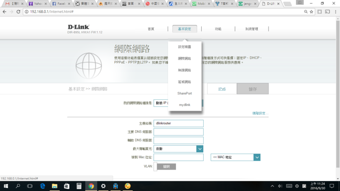Viewport: 340px width, 191px height.
Task: Toggle the VLAN switch
Action: point(165,166)
